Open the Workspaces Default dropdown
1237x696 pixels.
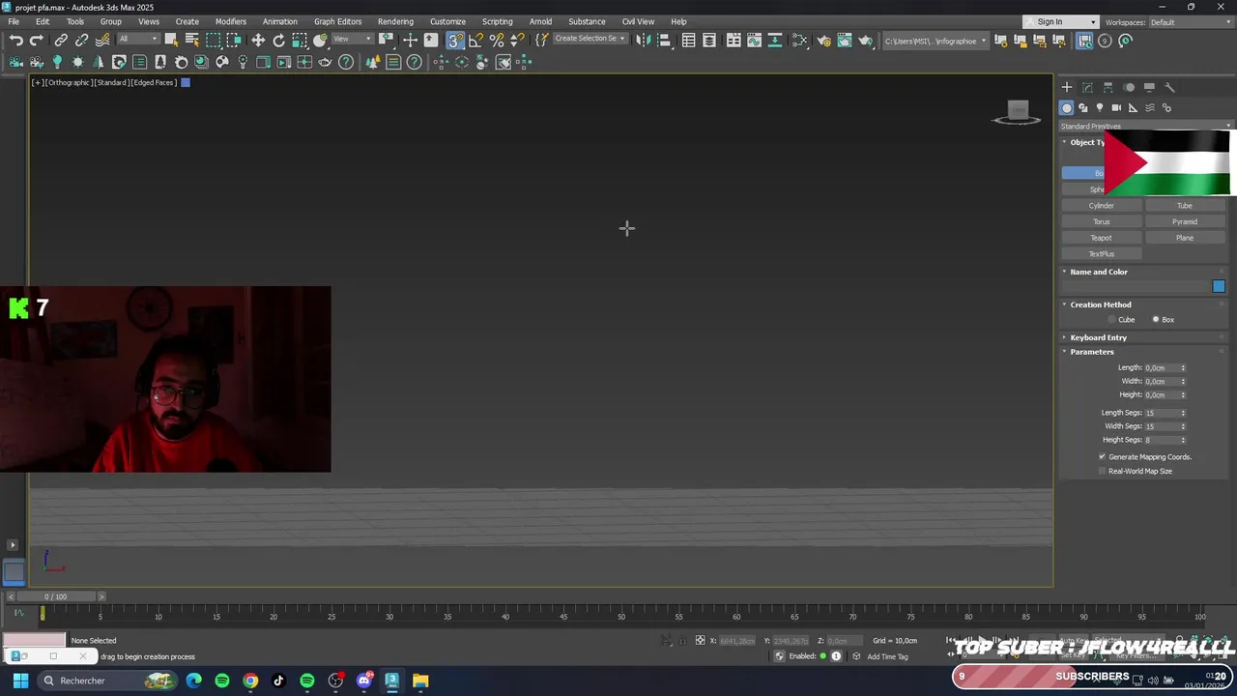coord(1190,22)
